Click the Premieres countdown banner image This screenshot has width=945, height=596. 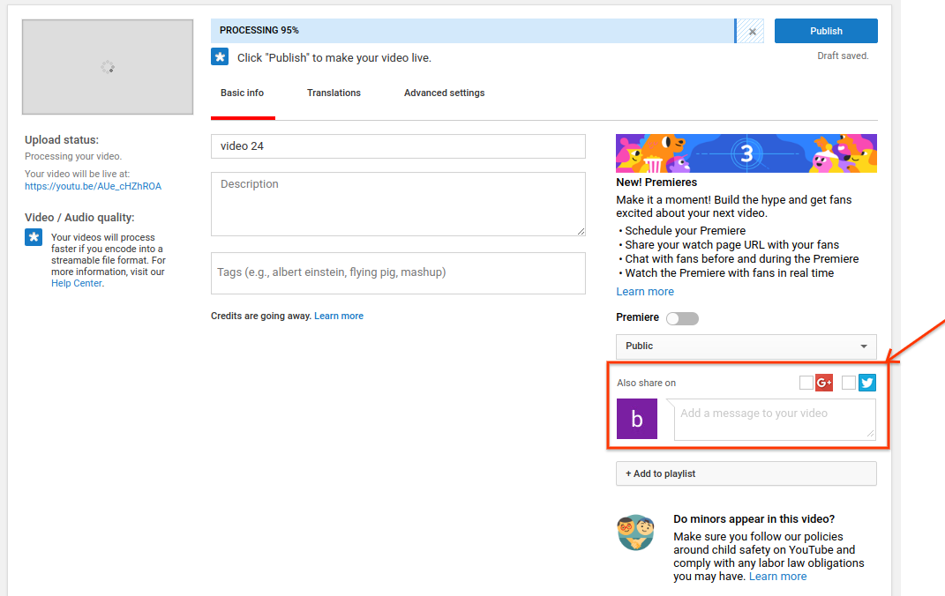pyautogui.click(x=746, y=153)
